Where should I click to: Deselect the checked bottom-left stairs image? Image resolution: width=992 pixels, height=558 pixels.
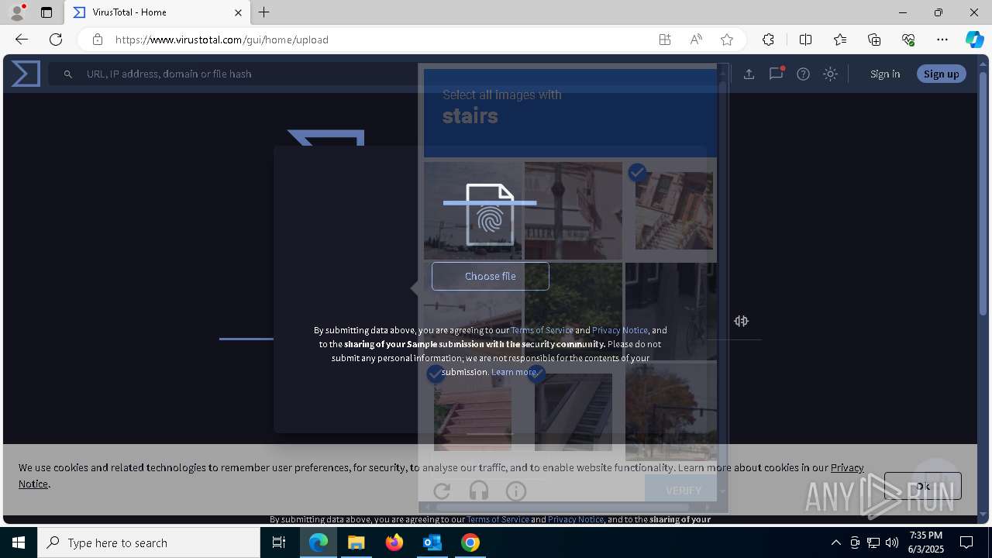[473, 411]
